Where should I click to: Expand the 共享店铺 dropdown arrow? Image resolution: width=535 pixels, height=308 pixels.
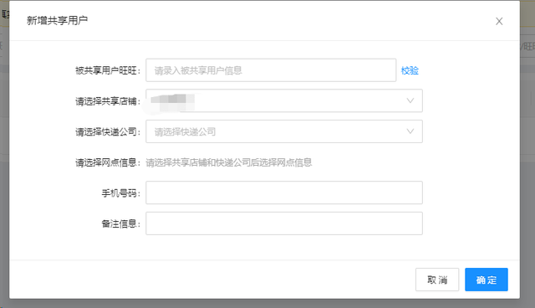point(410,100)
